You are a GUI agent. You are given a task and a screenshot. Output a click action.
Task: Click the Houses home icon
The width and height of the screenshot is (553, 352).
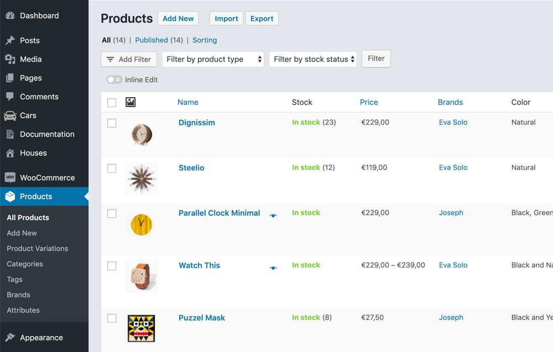[10, 153]
